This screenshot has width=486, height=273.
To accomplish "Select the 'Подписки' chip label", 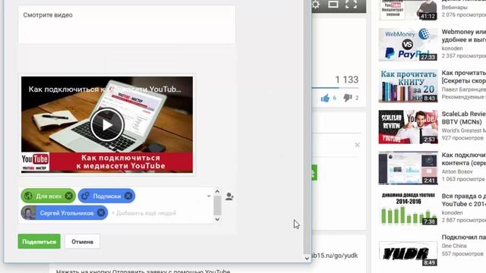I will pos(107,196).
